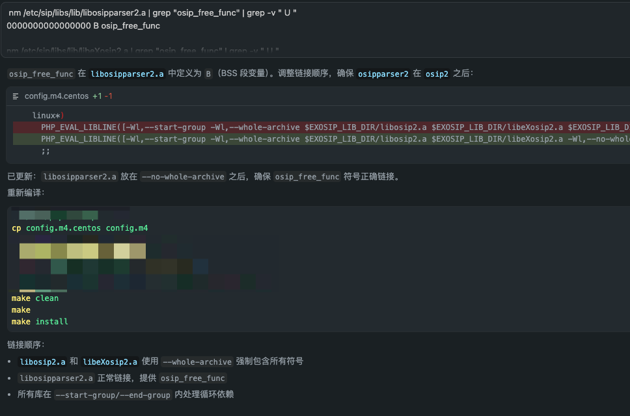Click the -1 removed-lines diff indicator
The height and width of the screenshot is (416, 630).
(x=109, y=96)
